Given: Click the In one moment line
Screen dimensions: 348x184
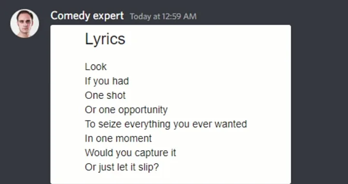Looking at the screenshot, I should [118, 138].
